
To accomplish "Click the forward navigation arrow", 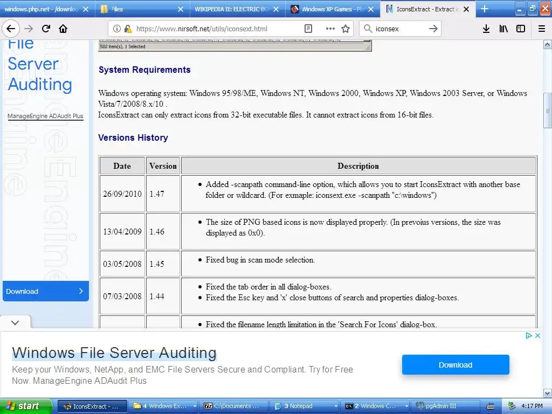I will pyautogui.click(x=29, y=29).
